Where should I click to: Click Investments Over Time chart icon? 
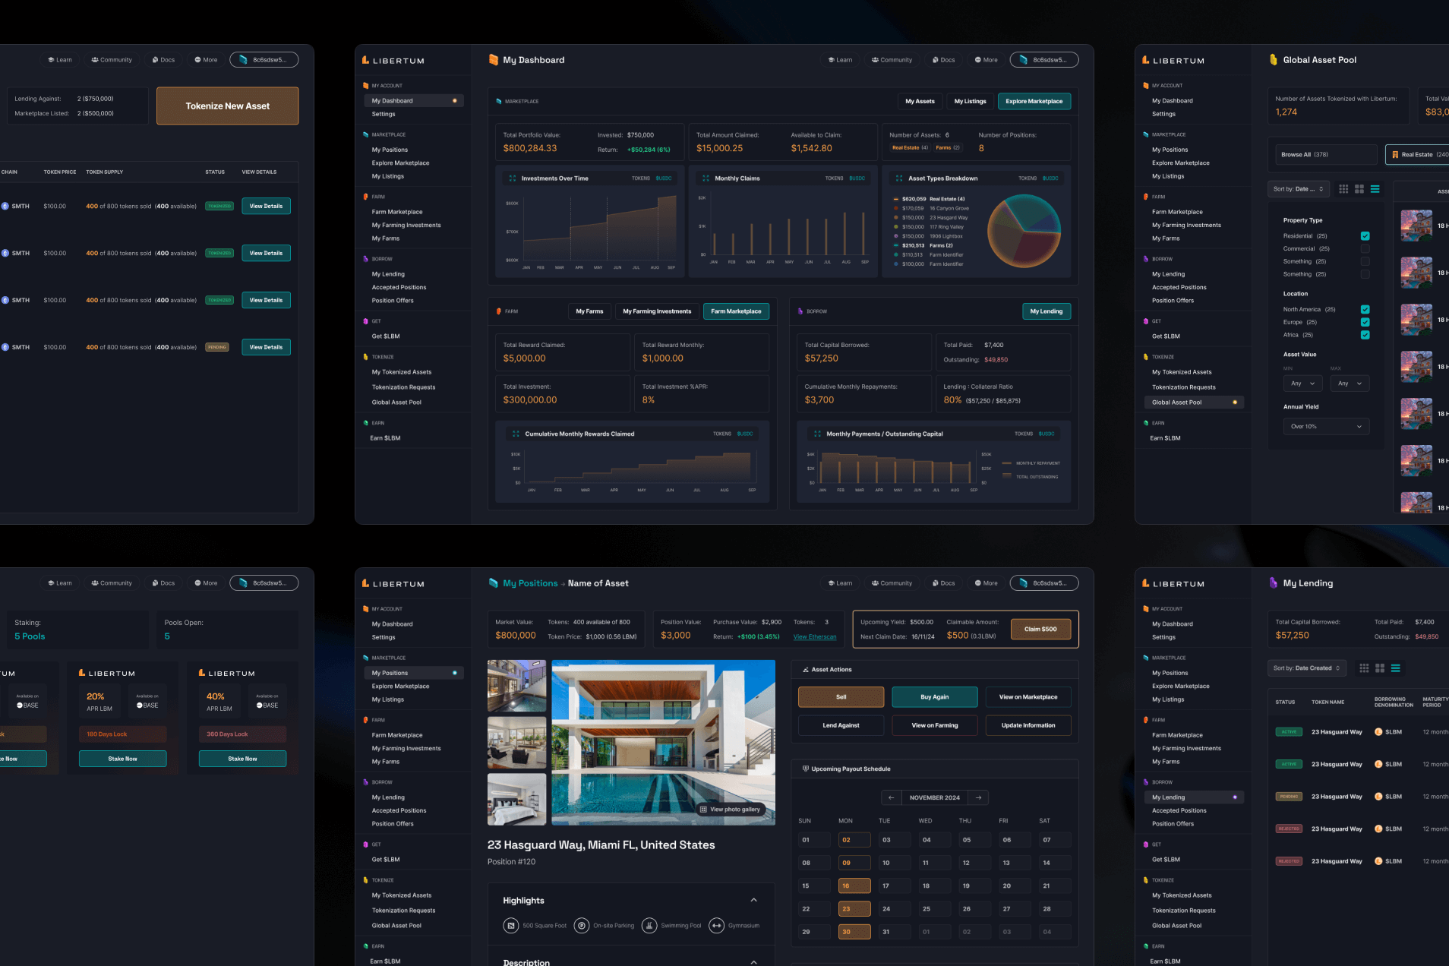[x=513, y=178]
